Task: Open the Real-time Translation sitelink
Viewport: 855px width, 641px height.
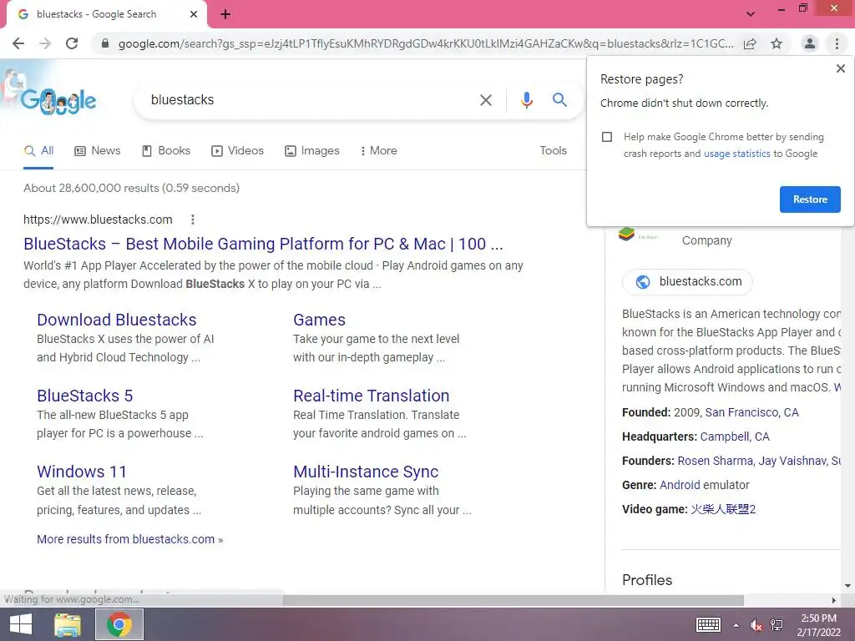Action: pos(372,396)
